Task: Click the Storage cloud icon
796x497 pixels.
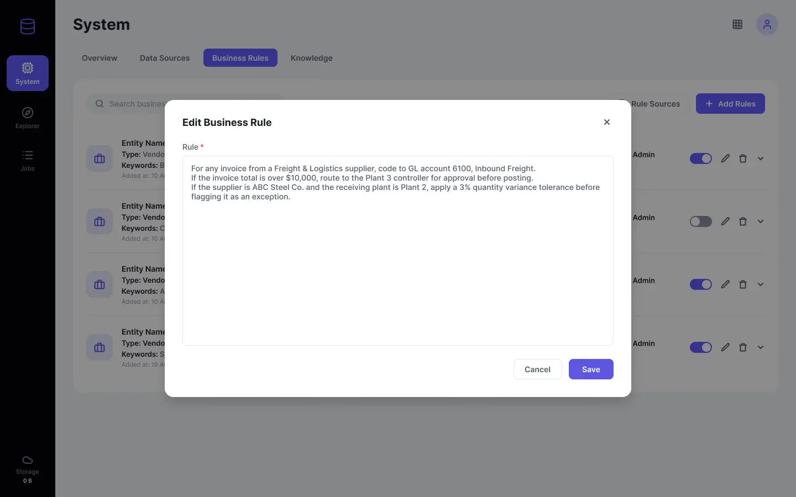Action: tap(28, 460)
